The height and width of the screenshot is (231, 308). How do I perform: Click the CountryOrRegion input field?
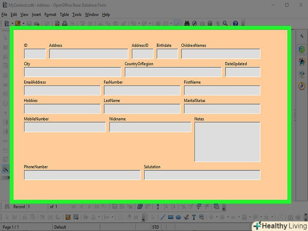click(x=173, y=72)
